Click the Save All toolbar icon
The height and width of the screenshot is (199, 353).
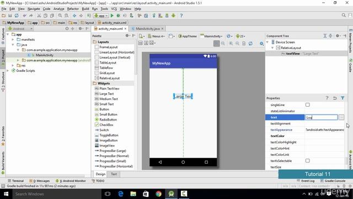coord(10,15)
